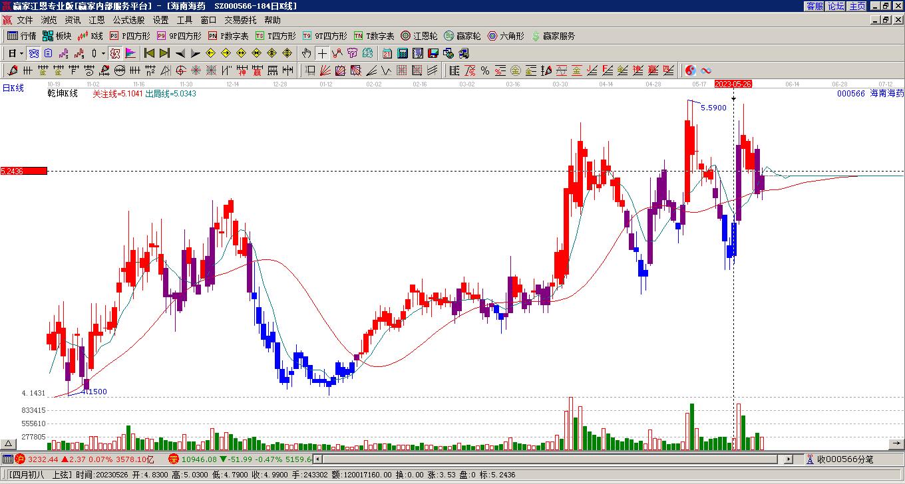Viewport: 905px width, 484px height.
Task: Open 赢家服务 with dollar icon
Action: (553, 36)
